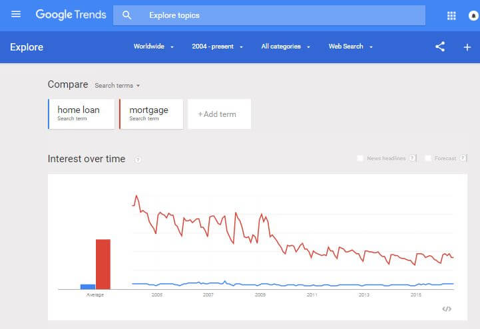
Task: Click the search magnifier icon
Action: 127,15
